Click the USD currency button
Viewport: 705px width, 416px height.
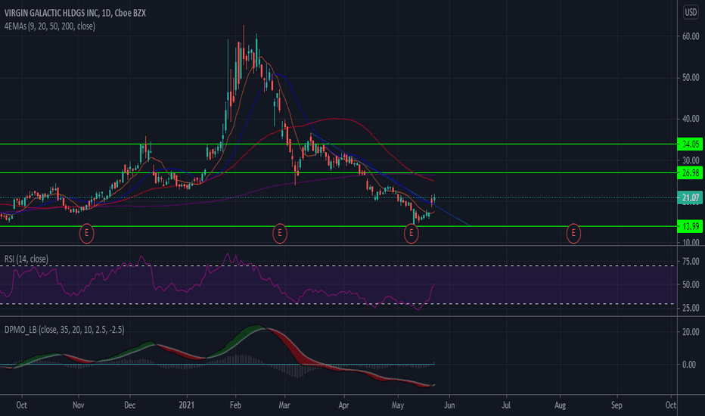[691, 11]
